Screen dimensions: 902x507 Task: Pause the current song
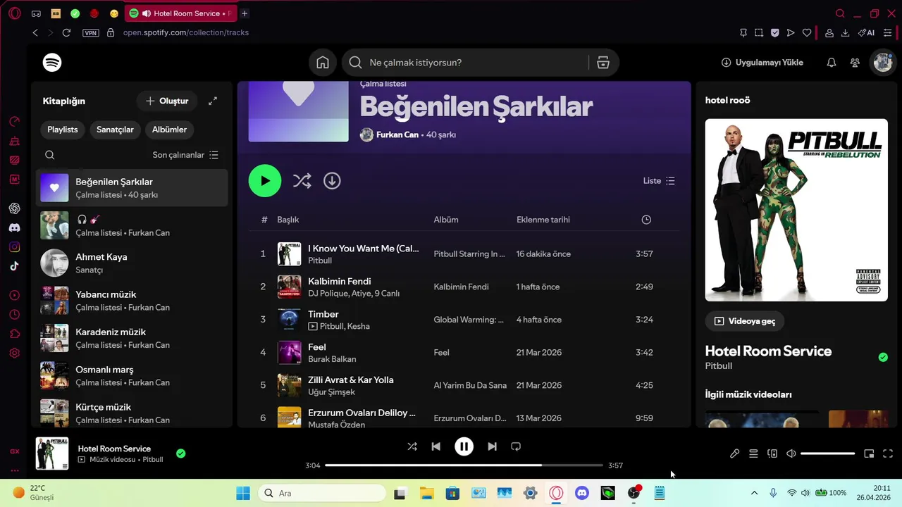(x=464, y=446)
